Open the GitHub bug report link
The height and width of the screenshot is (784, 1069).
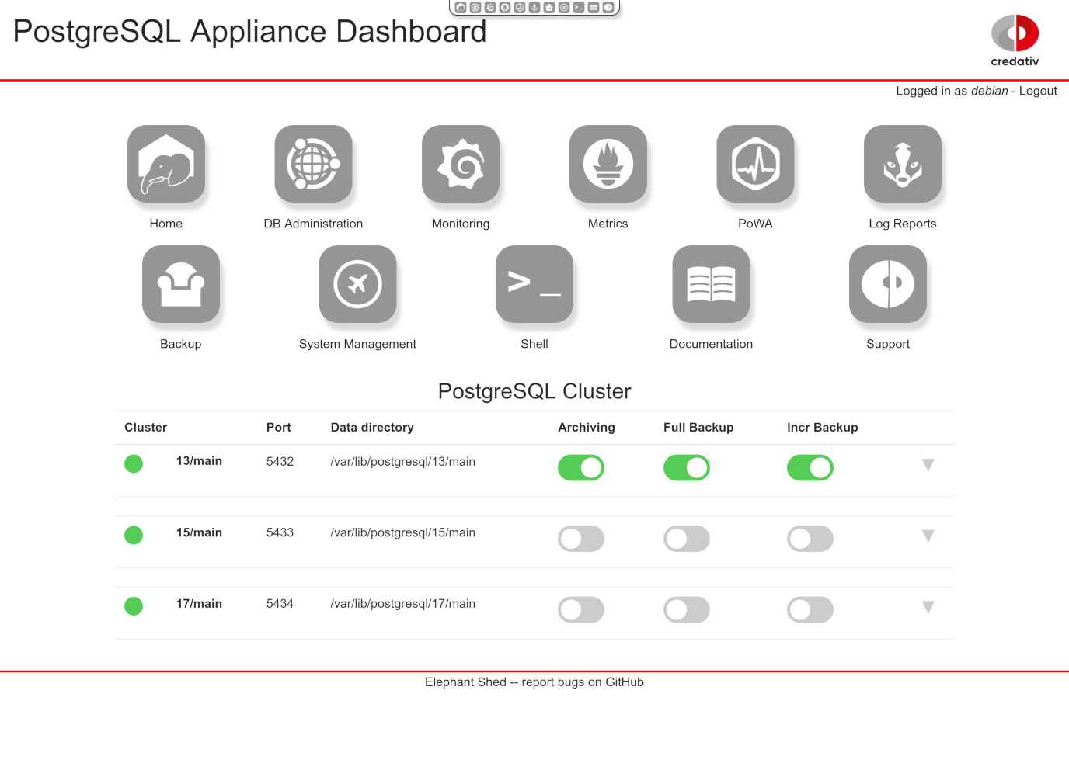624,682
